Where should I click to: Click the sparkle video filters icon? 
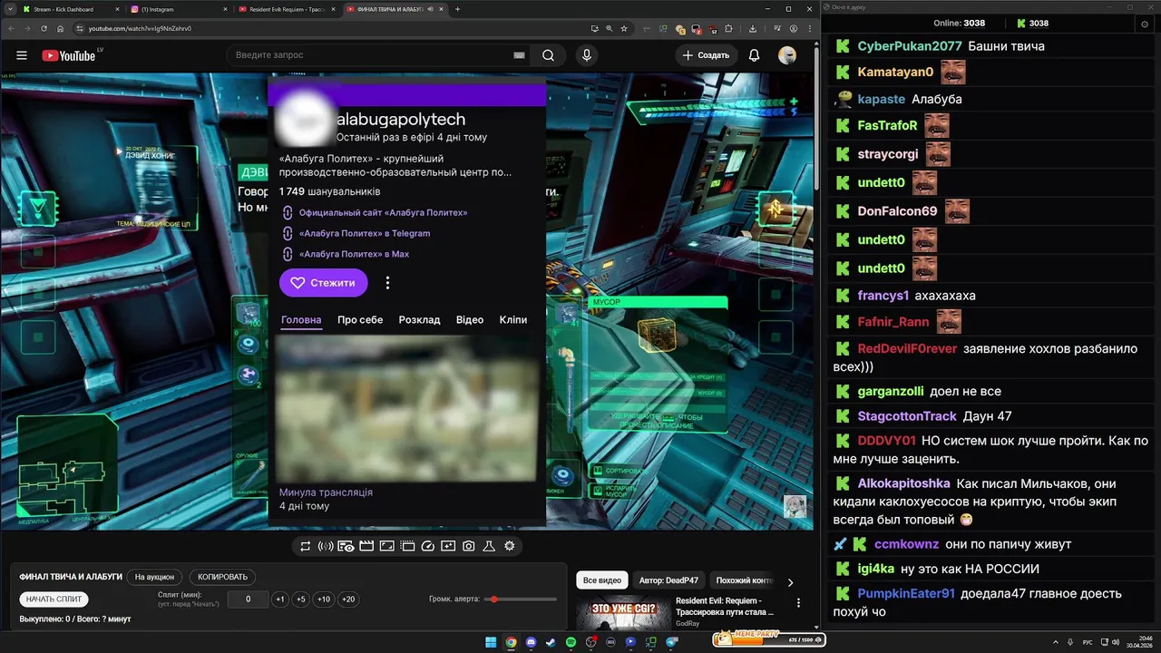click(x=448, y=546)
